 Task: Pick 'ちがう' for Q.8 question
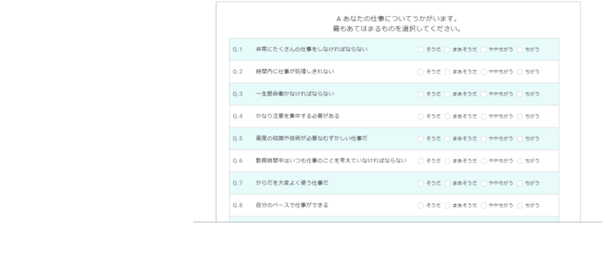(520, 205)
